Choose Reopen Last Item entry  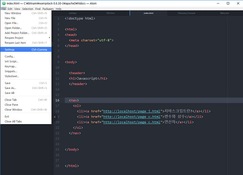pyautogui.click(x=26, y=43)
